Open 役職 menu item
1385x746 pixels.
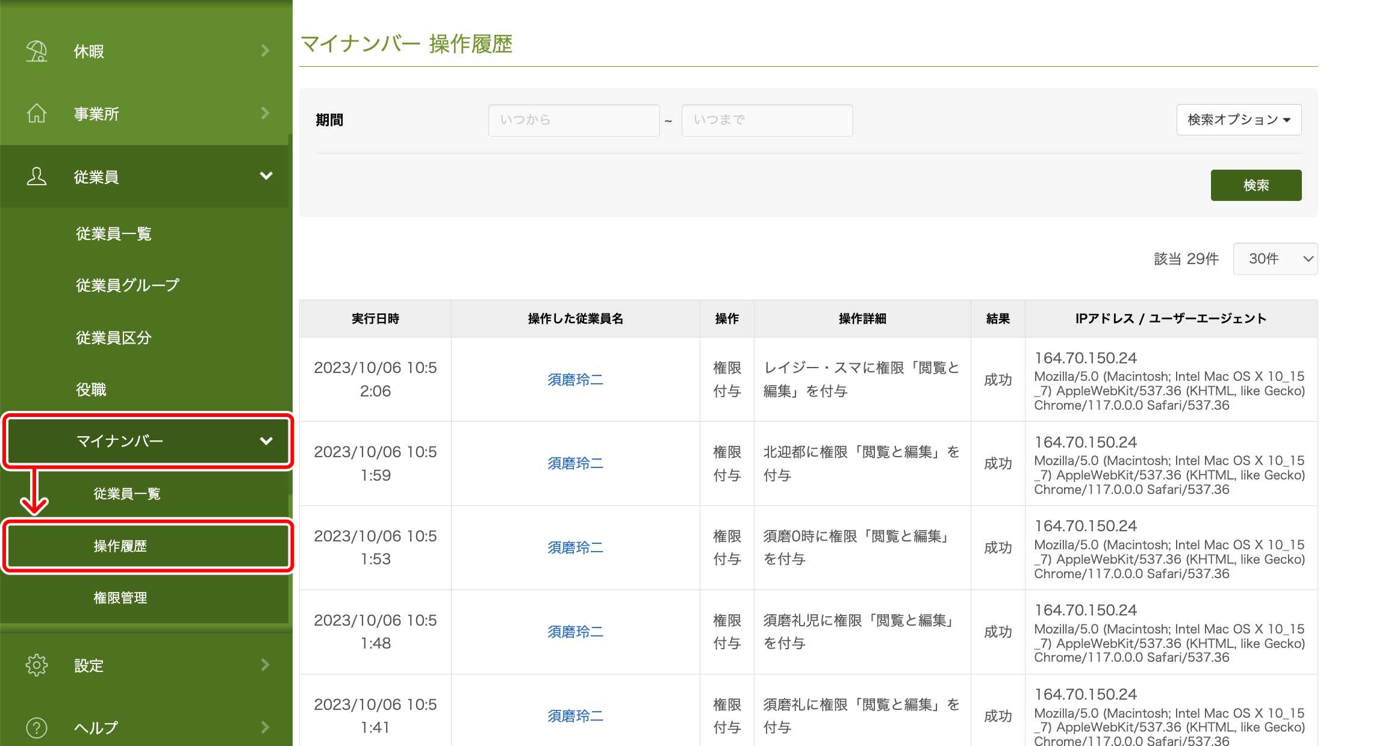pyautogui.click(x=91, y=389)
